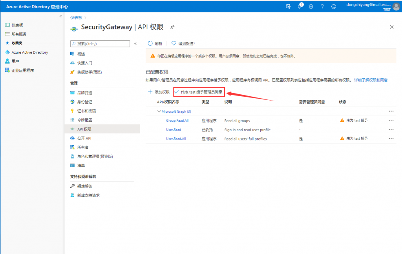This screenshot has height=254, width=402.
Task: Collapse the left navigation sidebar
Action: pos(60,16)
